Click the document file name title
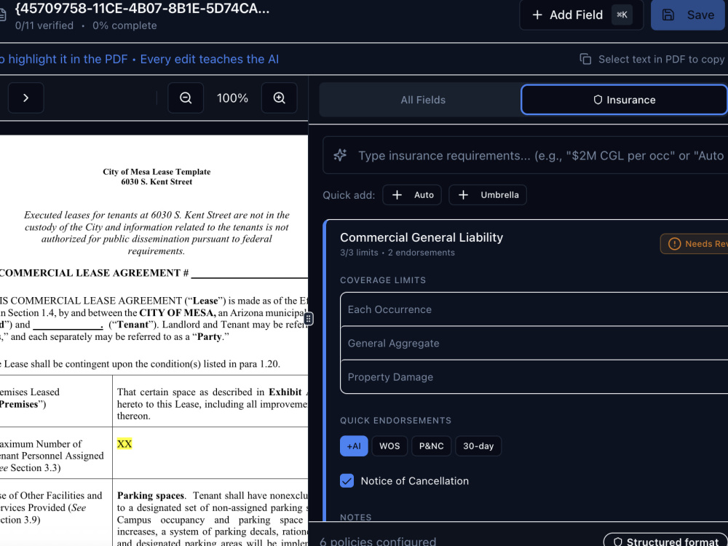This screenshot has width=728, height=546. [142, 8]
